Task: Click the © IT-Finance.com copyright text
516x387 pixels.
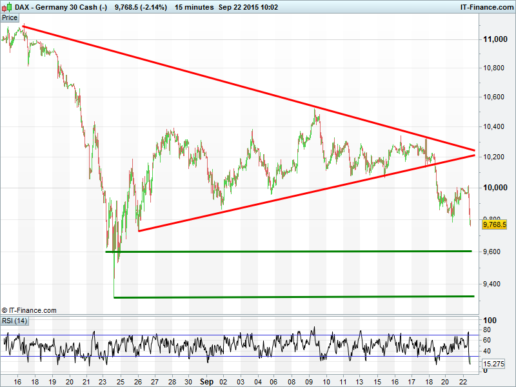Action: pos(29,310)
